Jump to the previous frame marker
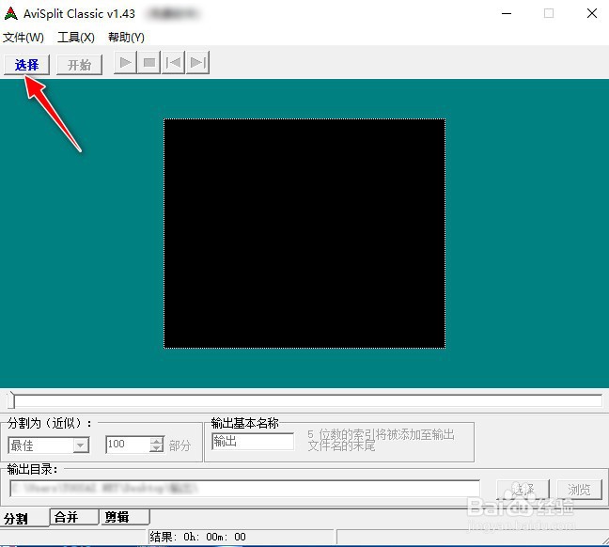Image resolution: width=609 pixels, height=547 pixels. coord(173,62)
